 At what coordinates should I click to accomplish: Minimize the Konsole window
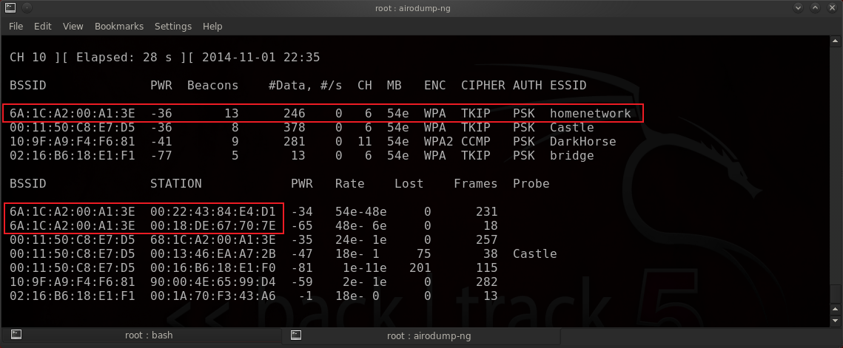pyautogui.click(x=798, y=8)
